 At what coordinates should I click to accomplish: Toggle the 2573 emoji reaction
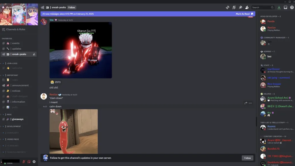pyautogui.click(x=55, y=82)
